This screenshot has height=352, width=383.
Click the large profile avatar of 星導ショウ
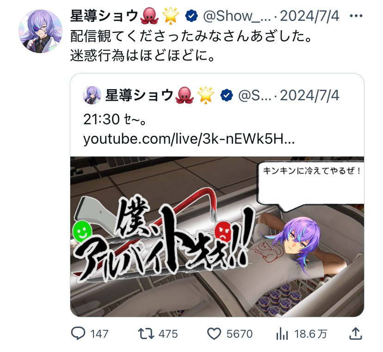coord(41,31)
